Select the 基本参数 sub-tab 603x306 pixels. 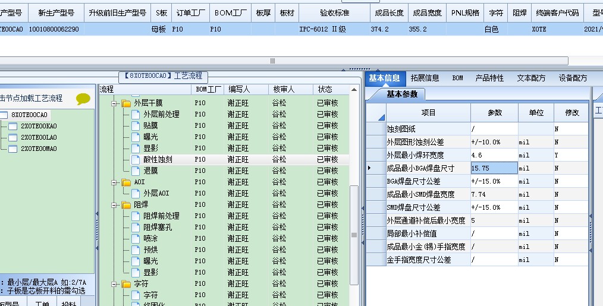[x=402, y=94]
